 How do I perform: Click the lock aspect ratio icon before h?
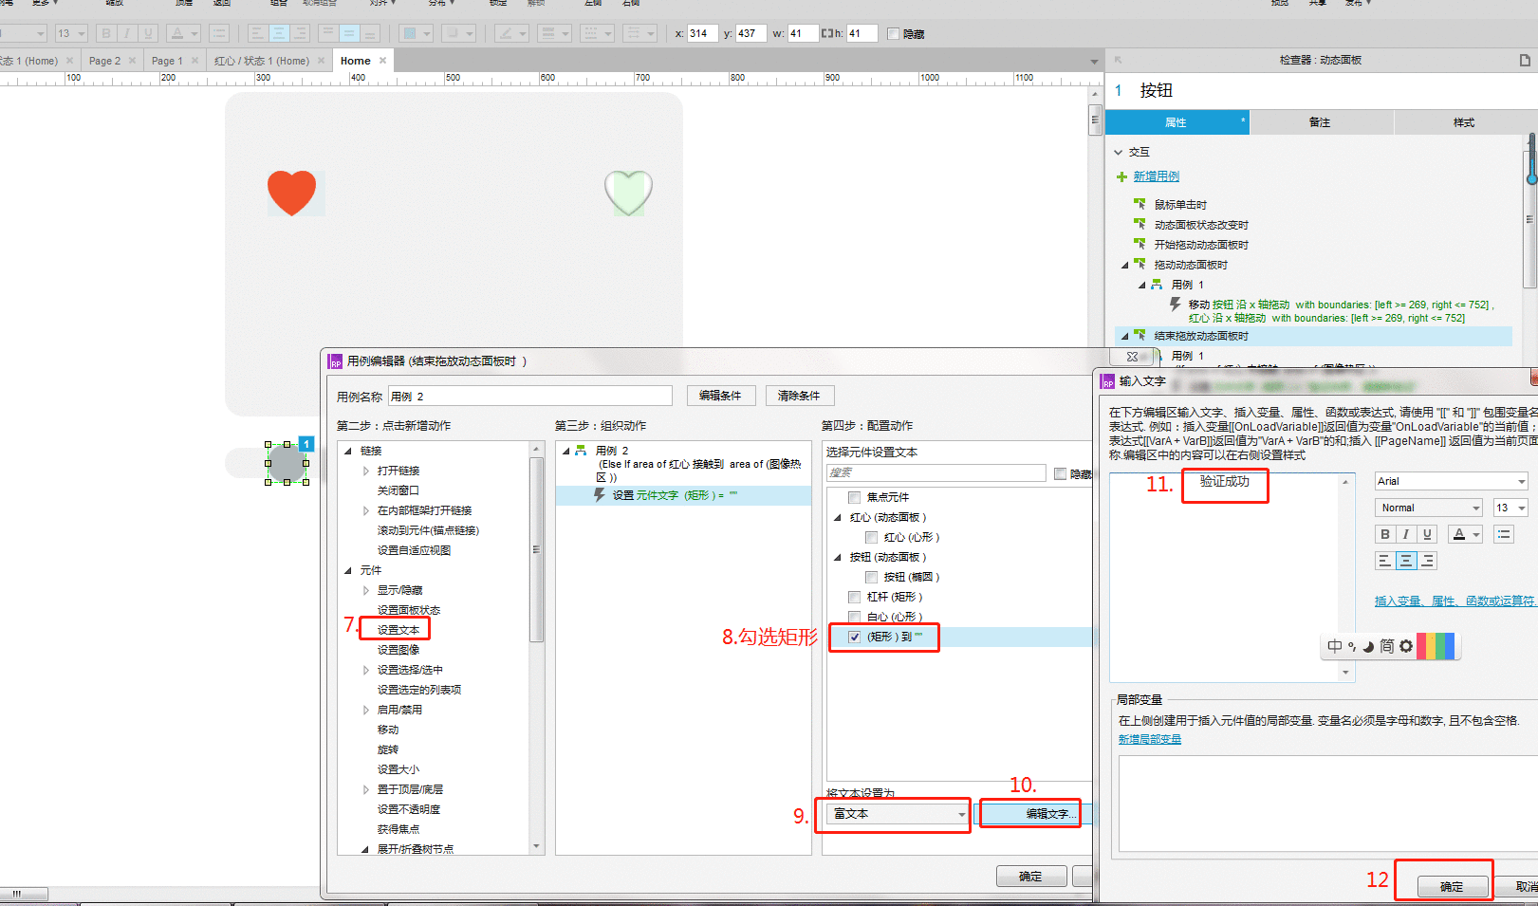(x=826, y=33)
